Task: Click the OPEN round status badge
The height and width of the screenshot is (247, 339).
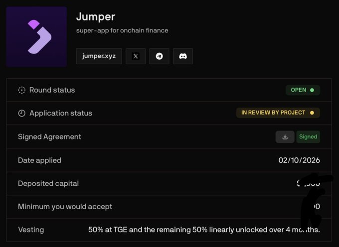Action: point(303,90)
